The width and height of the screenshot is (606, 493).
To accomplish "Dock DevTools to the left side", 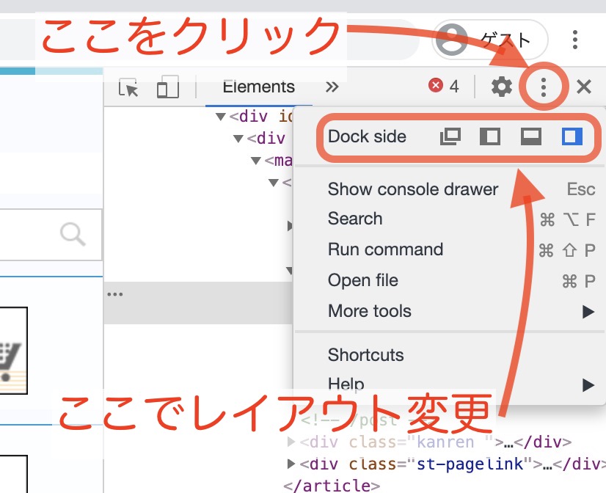I will (490, 136).
